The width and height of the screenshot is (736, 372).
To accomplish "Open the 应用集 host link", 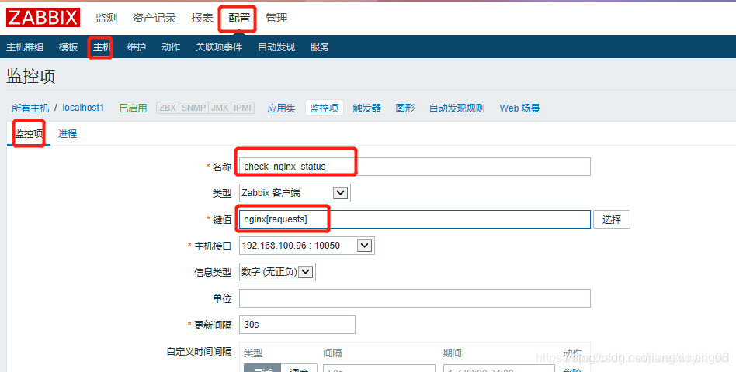I will 282,108.
